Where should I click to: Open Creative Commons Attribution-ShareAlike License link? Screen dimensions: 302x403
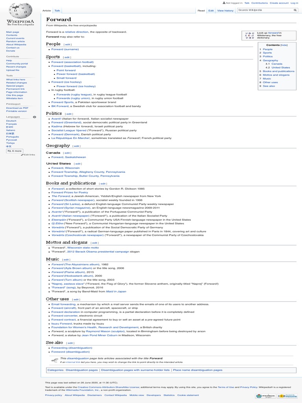pyautogui.click(x=109, y=387)
